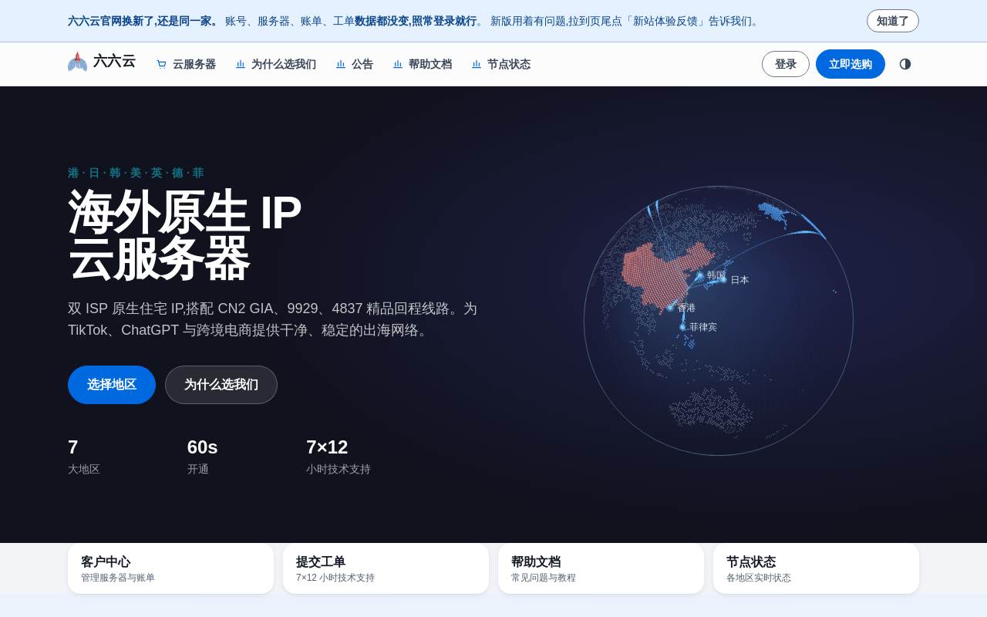Click the banner text 六六云官网换新了,还是同一家
Viewport: 987px width, 617px height.
(143, 21)
